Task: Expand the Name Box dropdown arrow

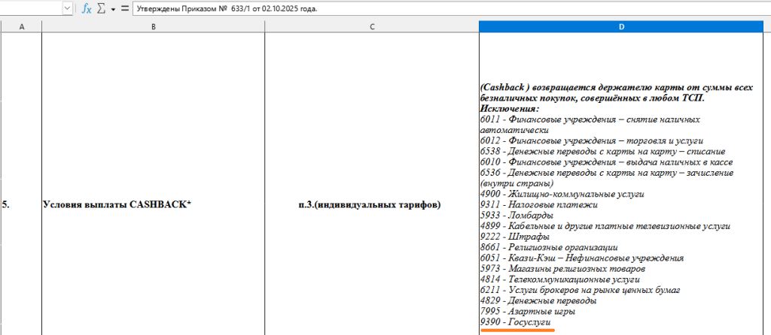Action: click(x=67, y=8)
